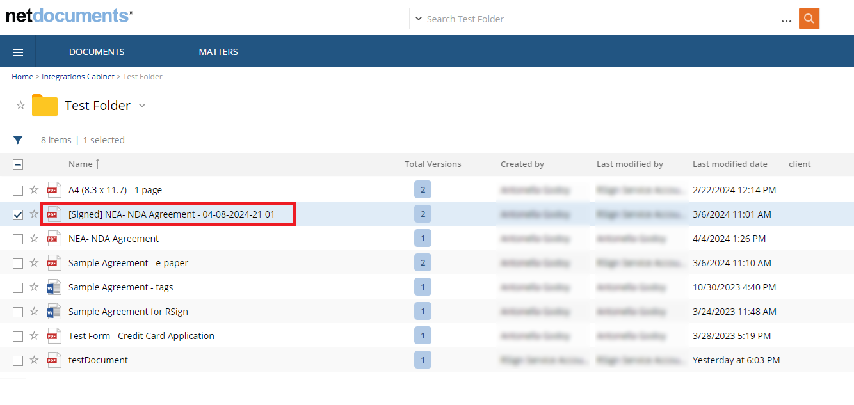Image resolution: width=854 pixels, height=405 pixels.
Task: Star the Test Form - Credit Card Application
Action: [x=35, y=335]
